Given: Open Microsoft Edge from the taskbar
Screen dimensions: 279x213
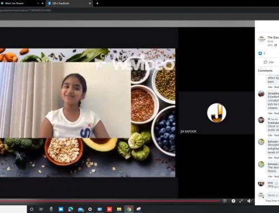Looking at the screenshot, I should pos(70,209).
